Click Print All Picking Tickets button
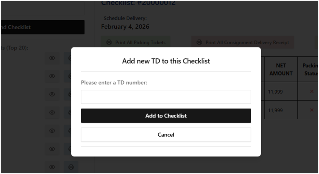Screen dimensions: 319x174 click(136, 43)
